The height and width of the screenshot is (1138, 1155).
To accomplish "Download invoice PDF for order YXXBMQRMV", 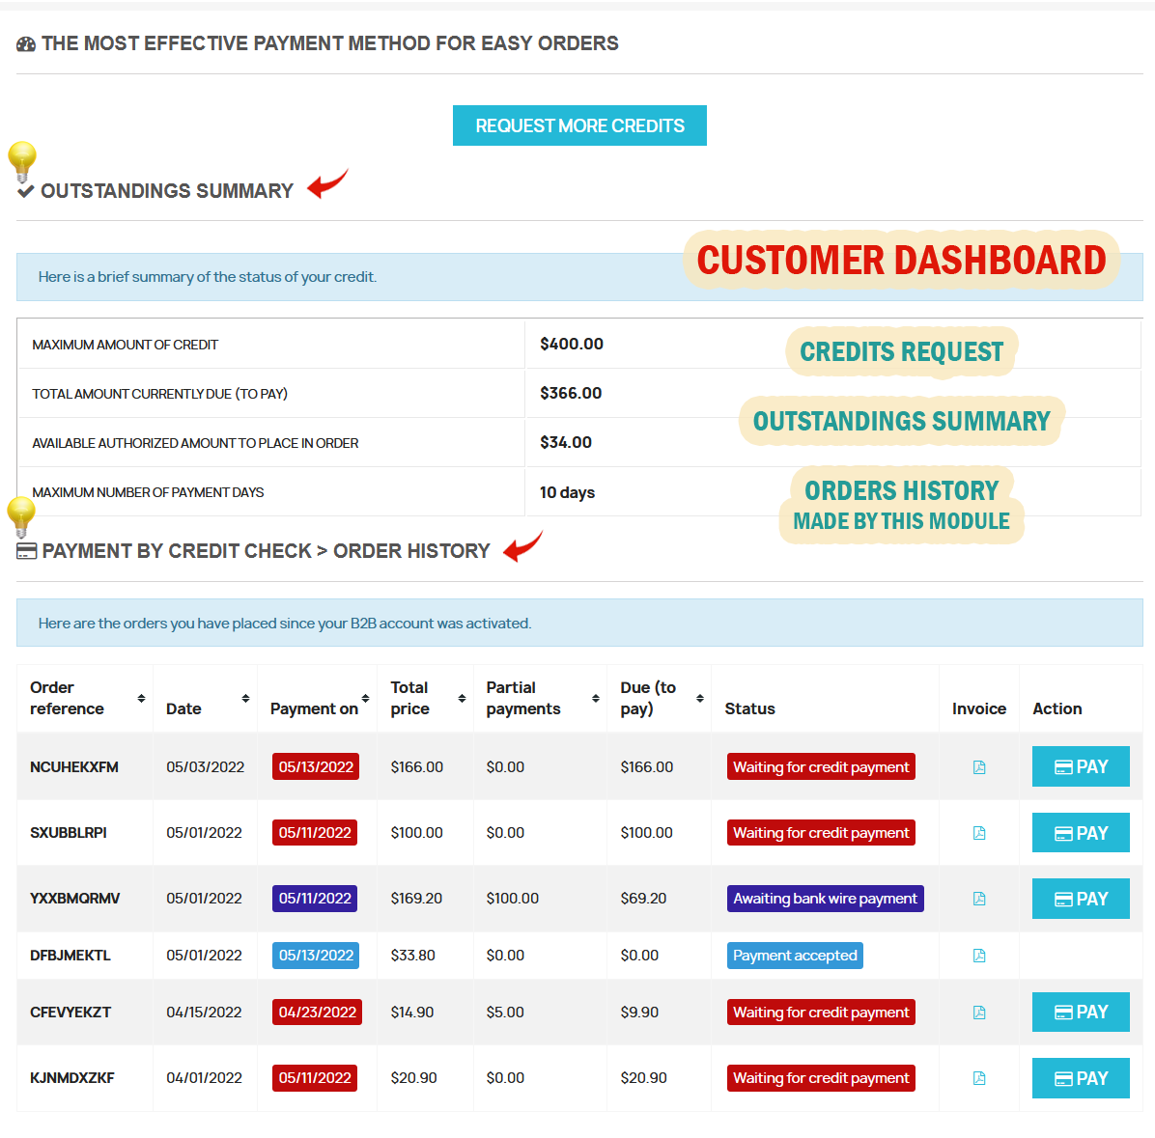I will 978,899.
